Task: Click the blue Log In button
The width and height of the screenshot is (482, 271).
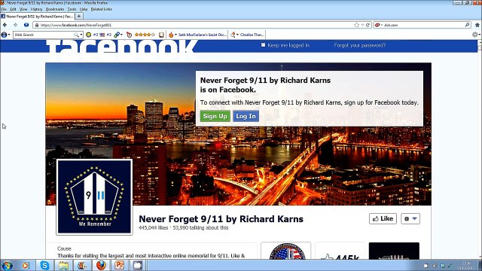Action: point(246,116)
